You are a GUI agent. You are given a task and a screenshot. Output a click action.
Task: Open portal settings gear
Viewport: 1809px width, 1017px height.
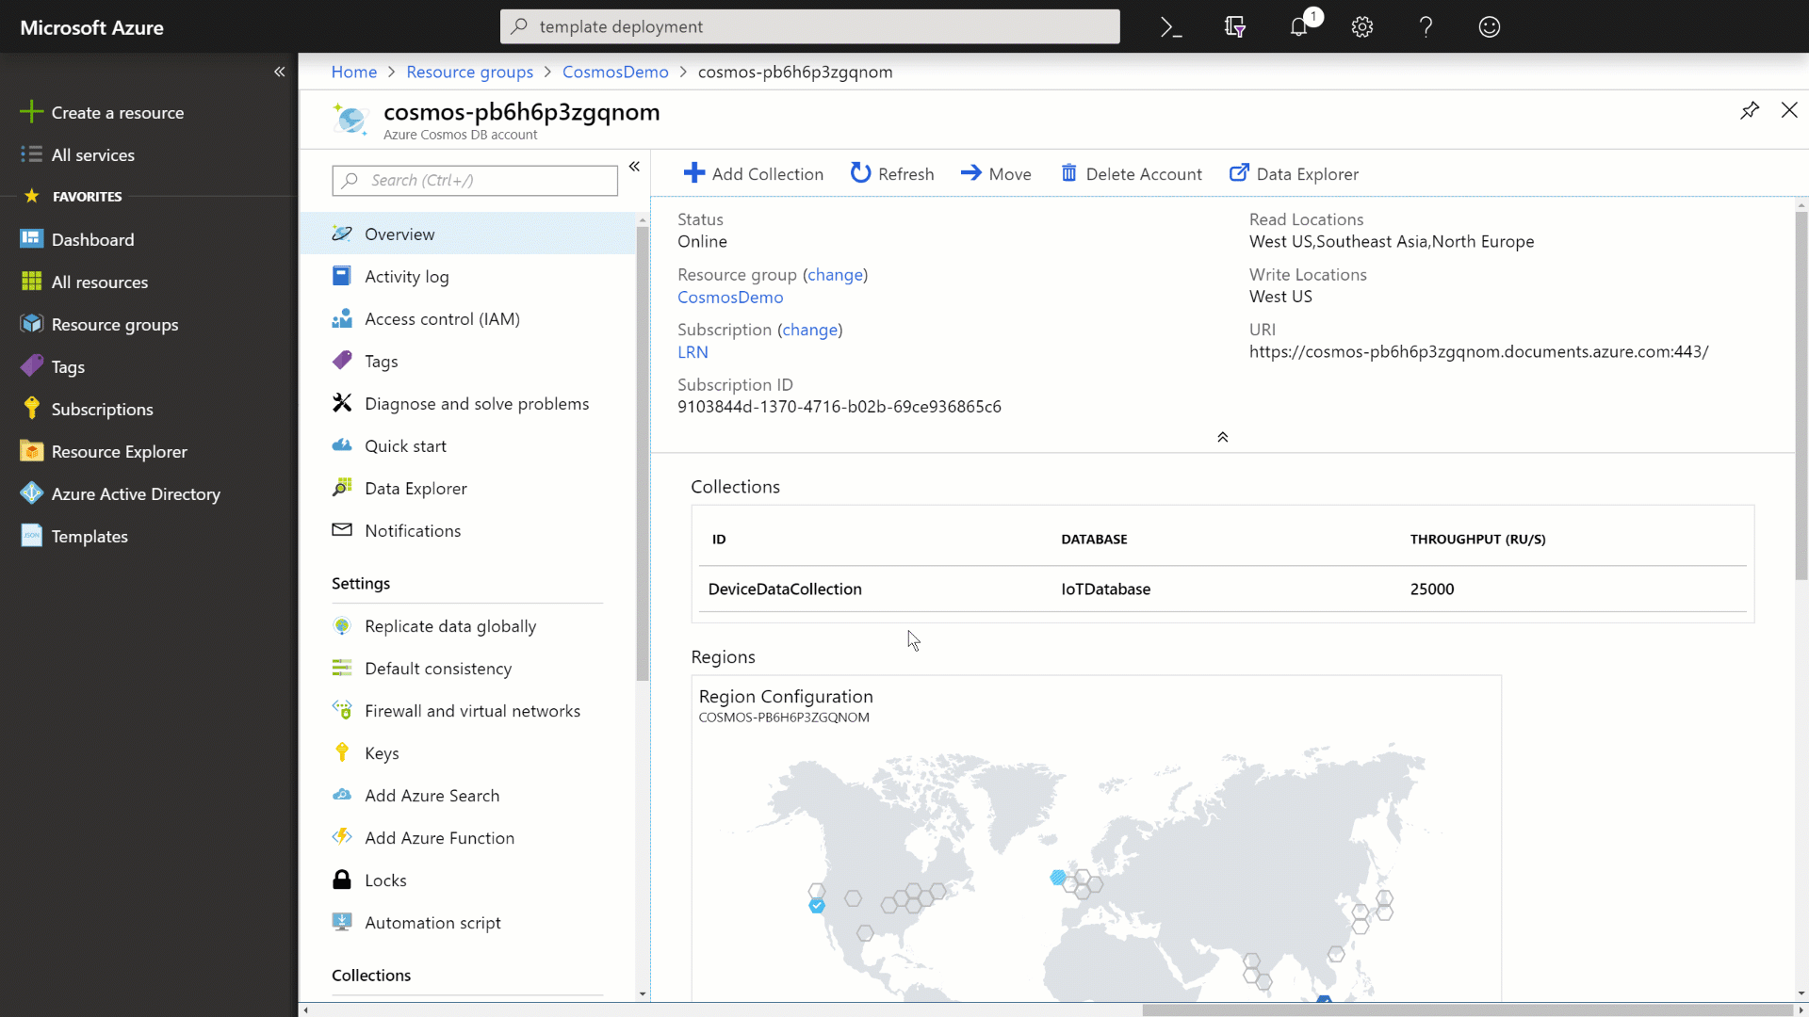pyautogui.click(x=1362, y=27)
